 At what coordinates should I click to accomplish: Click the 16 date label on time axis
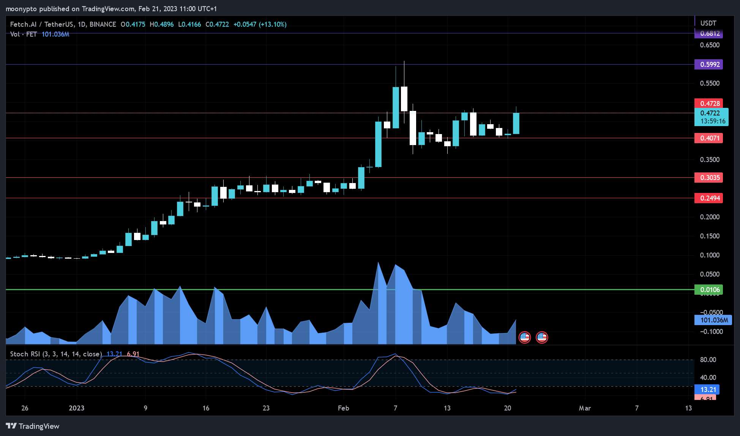(206, 408)
